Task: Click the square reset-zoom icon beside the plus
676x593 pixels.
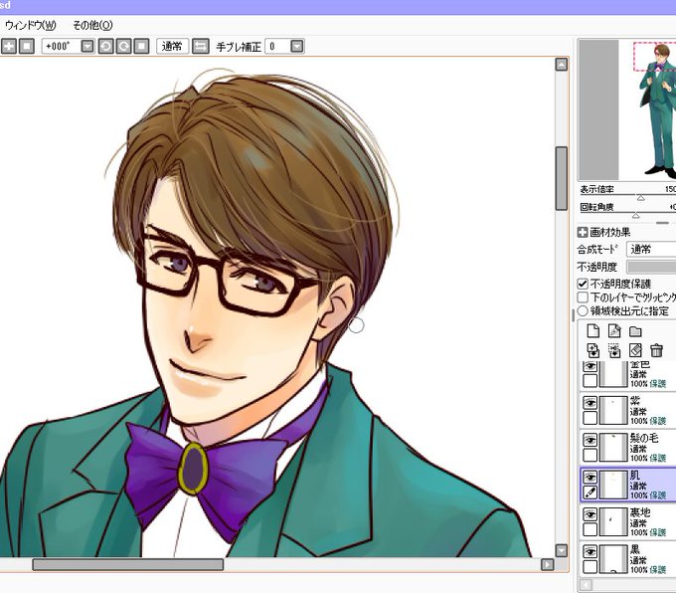Action: coord(26,46)
